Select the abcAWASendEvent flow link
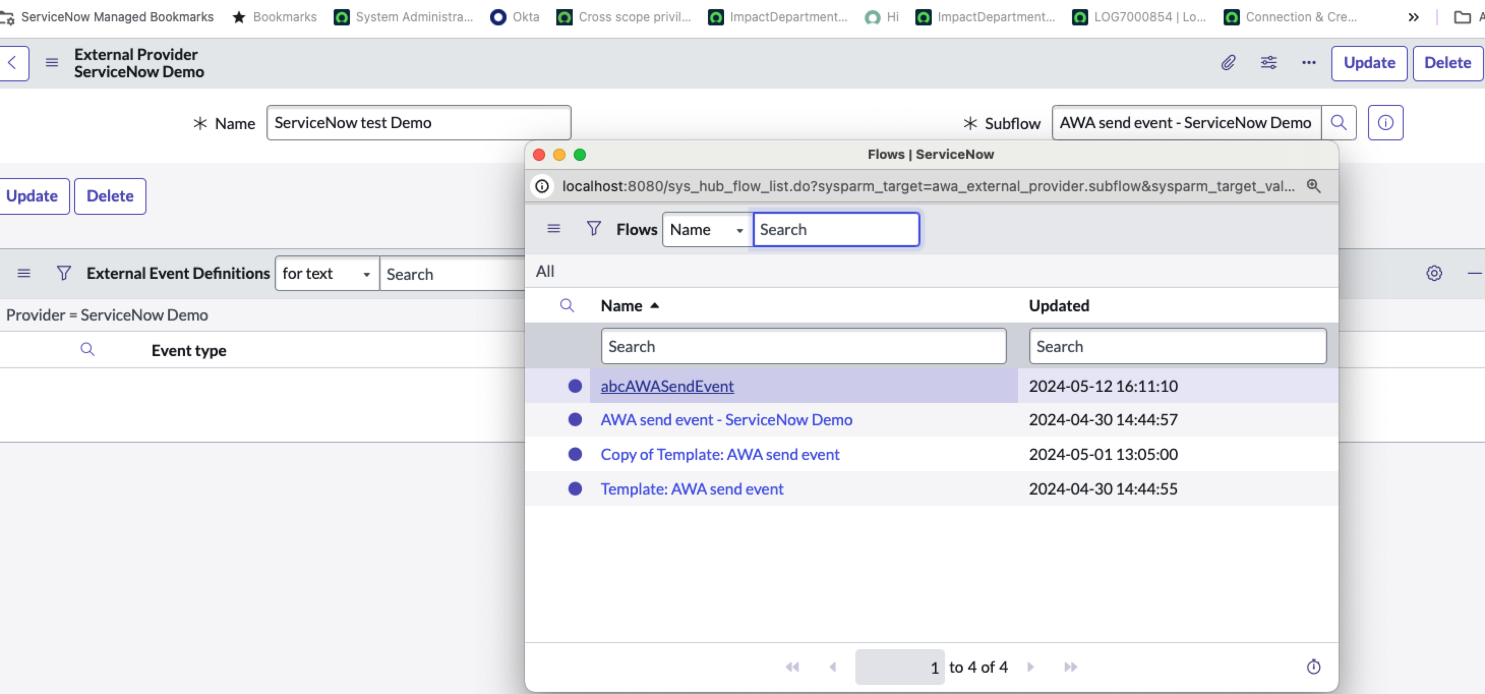The height and width of the screenshot is (694, 1485). 667,386
